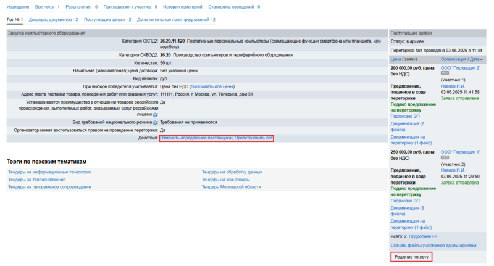Switch to 'Поступившие заявки - 2' tab
The image size is (494, 266).
(107, 20)
